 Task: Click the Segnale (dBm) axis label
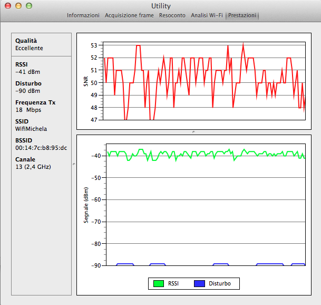(x=86, y=205)
